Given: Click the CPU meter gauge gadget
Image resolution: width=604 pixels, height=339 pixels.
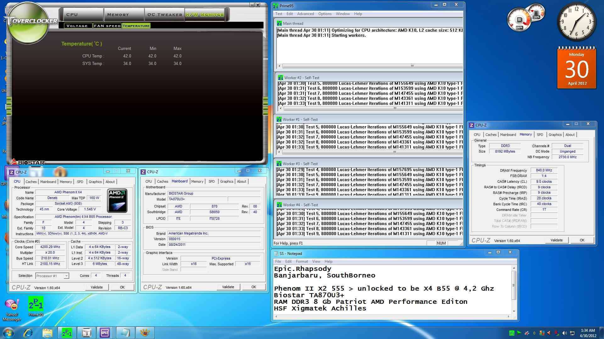Looking at the screenshot, I should click(519, 20).
